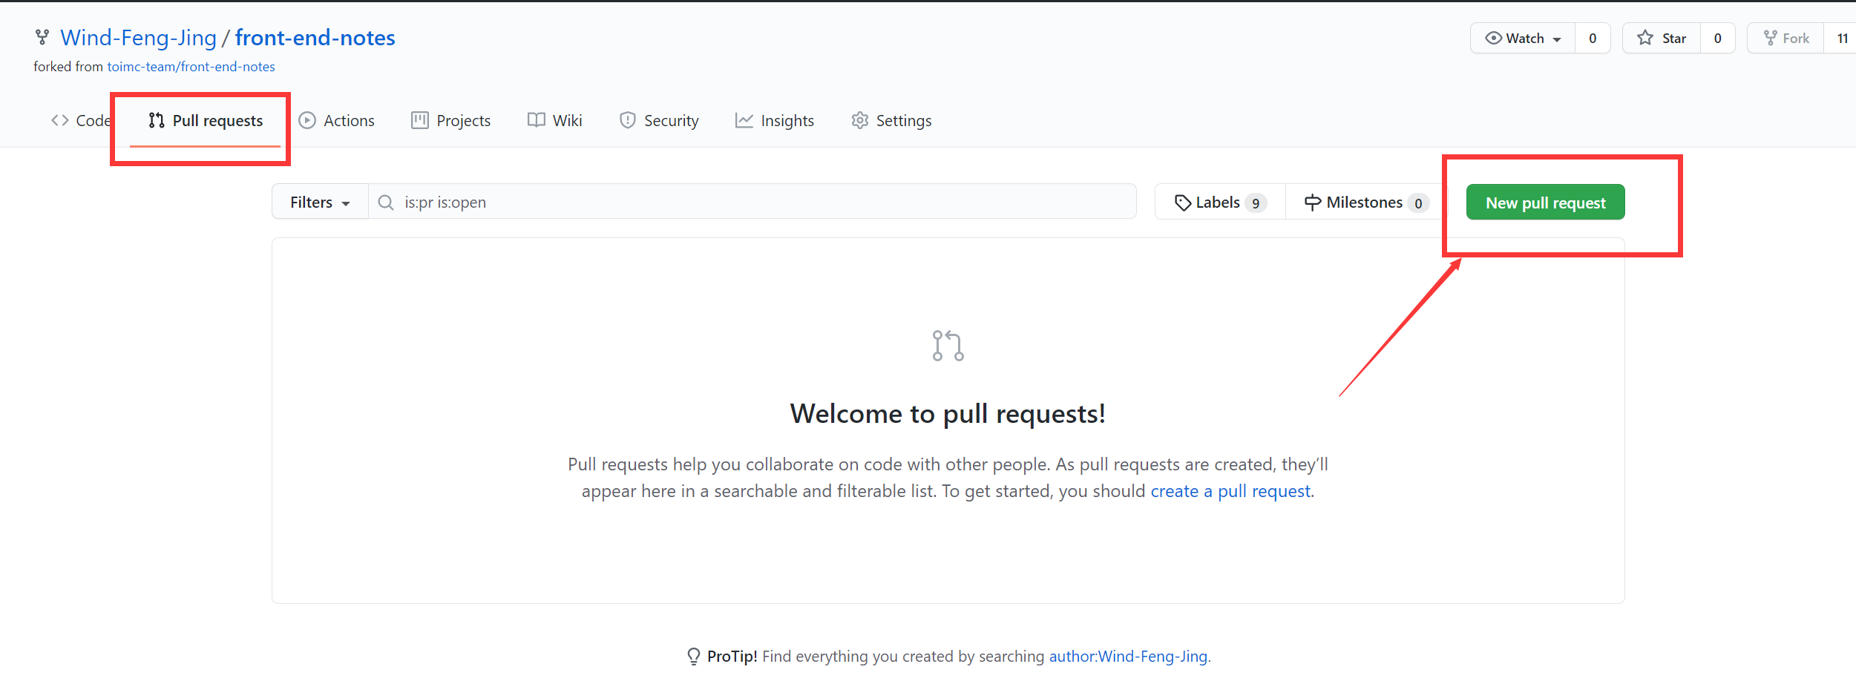Click the Welcome to pull requests! heading

click(948, 414)
